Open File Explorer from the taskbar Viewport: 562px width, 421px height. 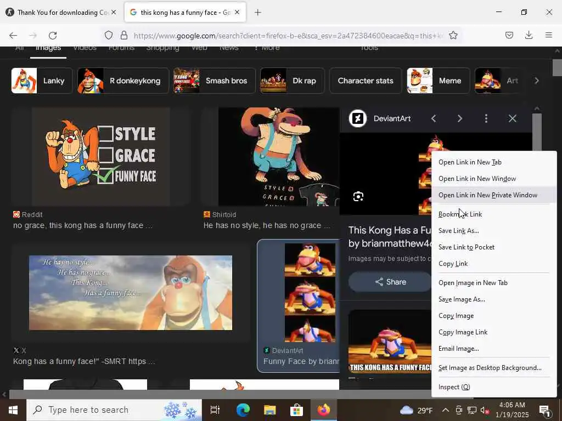click(x=269, y=410)
